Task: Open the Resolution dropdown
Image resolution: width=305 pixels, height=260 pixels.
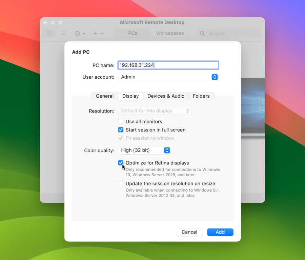Action: (x=155, y=111)
